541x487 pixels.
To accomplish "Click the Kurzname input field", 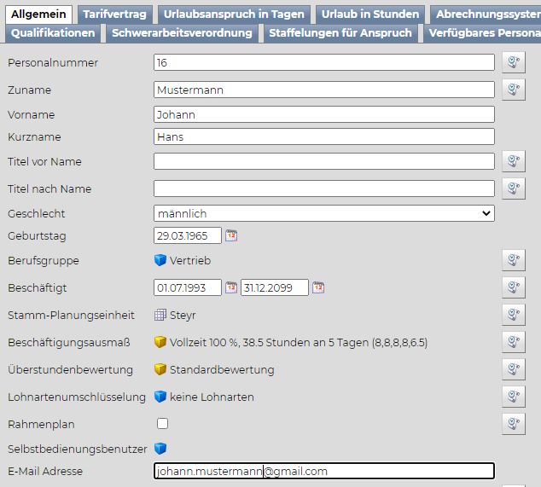I will pos(323,136).
